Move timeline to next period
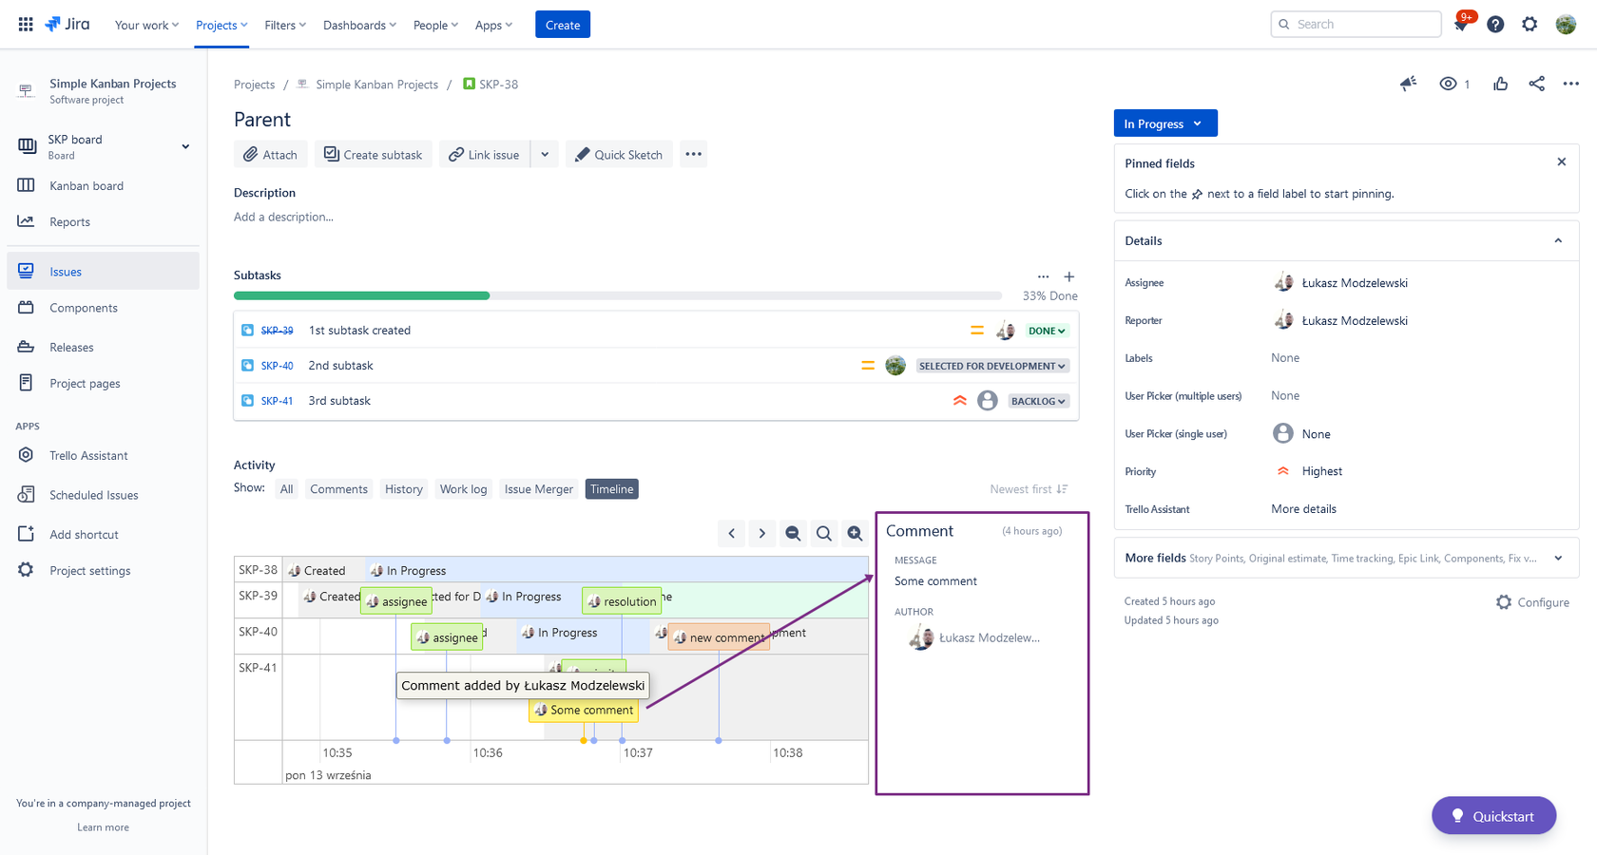Viewport: 1597px width, 855px height. [762, 533]
